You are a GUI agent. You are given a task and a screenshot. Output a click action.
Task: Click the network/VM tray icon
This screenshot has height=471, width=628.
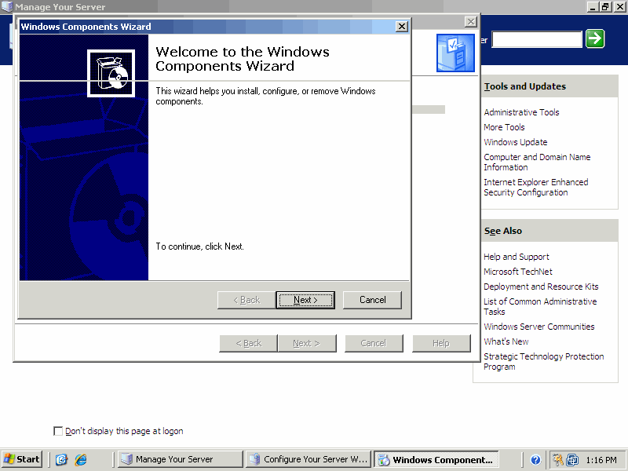click(572, 460)
